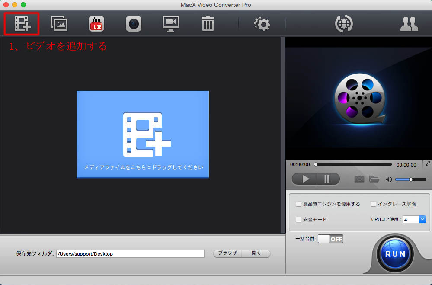The width and height of the screenshot is (432, 285).
Task: Mute audio using the speaker icon
Action: [389, 180]
